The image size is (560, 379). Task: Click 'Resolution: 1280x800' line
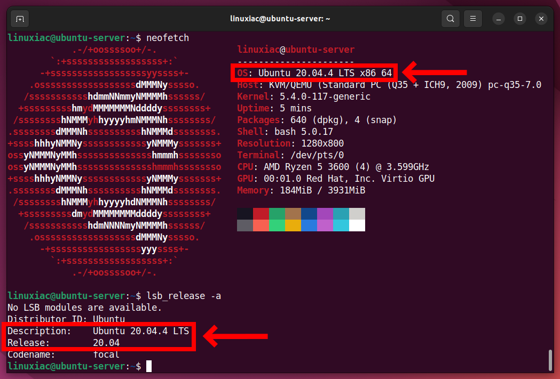290,143
